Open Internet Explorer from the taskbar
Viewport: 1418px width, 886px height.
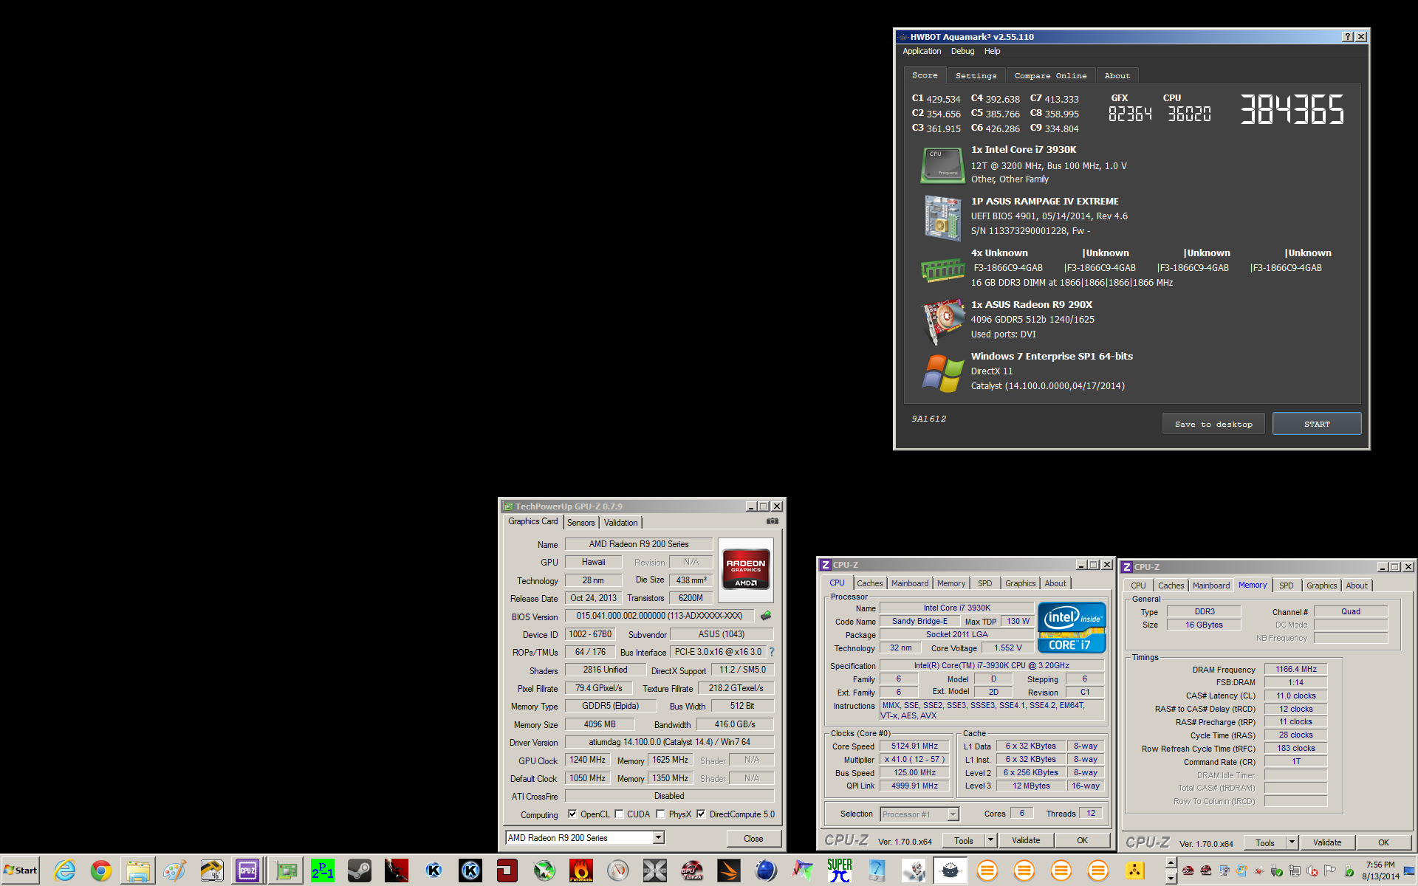64,870
